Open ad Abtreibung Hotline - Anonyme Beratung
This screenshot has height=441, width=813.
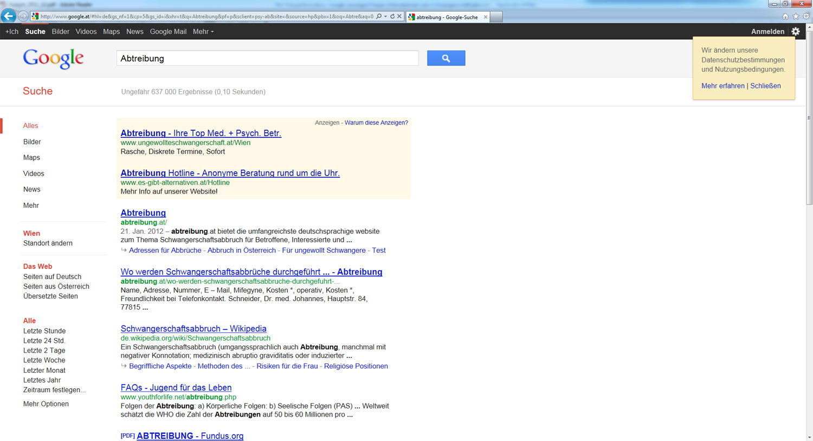coord(230,173)
